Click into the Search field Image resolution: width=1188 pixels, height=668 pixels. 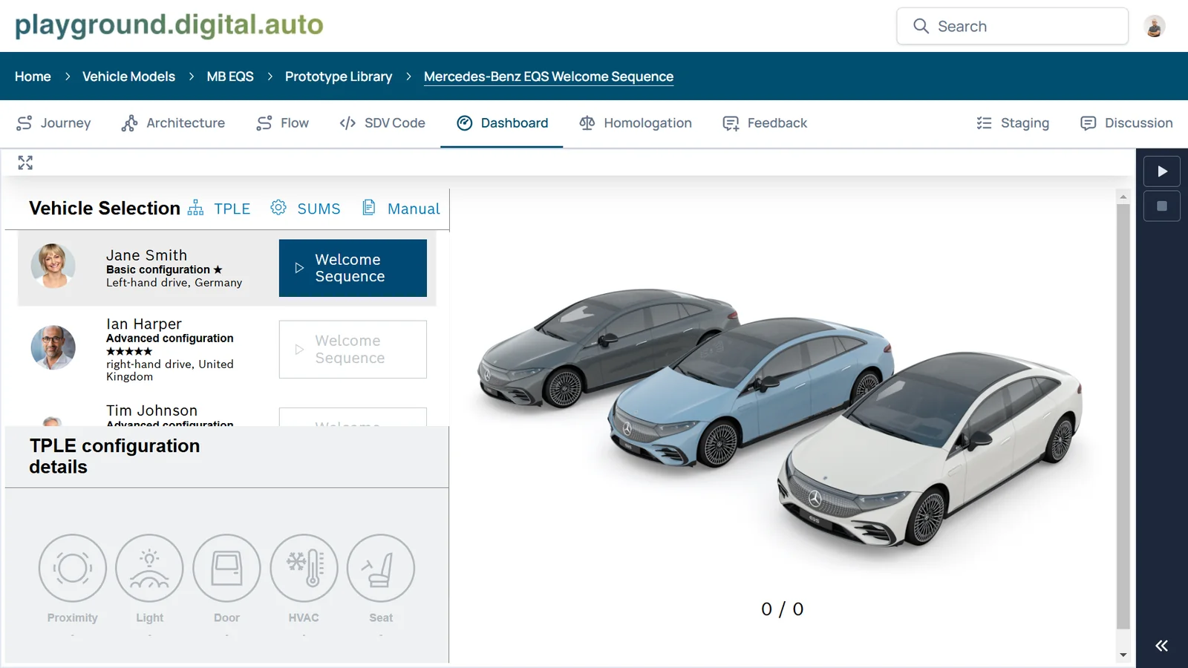click(x=1012, y=26)
